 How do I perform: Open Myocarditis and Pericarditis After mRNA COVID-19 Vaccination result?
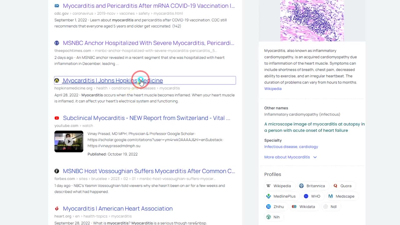[149, 6]
